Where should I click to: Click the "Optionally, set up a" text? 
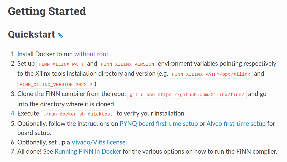pos(43,143)
